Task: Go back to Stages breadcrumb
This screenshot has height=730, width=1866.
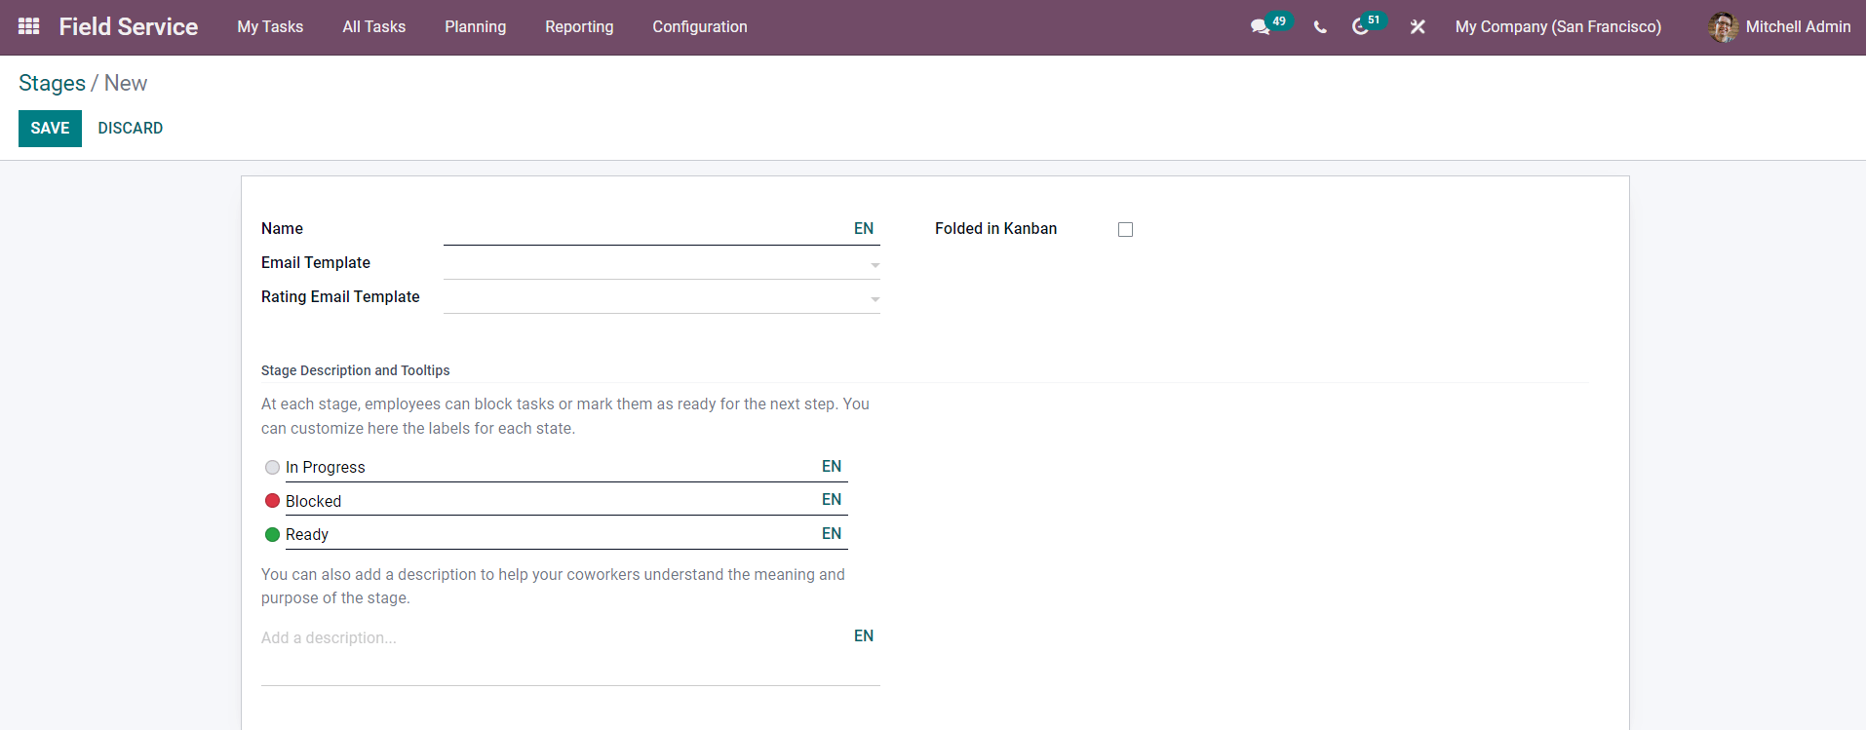Action: pos(52,84)
